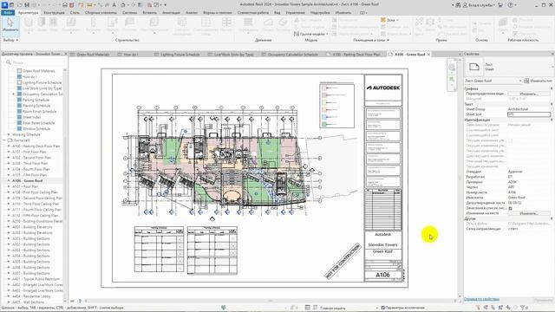
Task: Collapse the Графика section in Properties
Action: pos(552,88)
